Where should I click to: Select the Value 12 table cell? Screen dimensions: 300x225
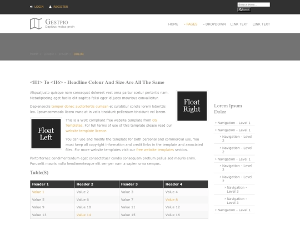coord(186,207)
